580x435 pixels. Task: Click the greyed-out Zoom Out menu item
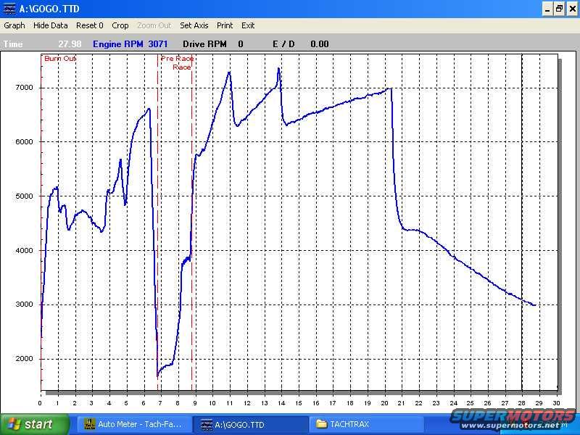click(x=154, y=25)
